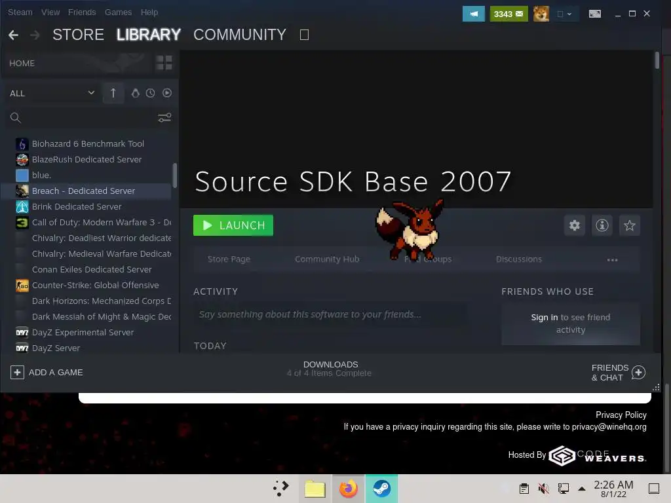Toggle ready-to-play filter icon

[x=167, y=93]
